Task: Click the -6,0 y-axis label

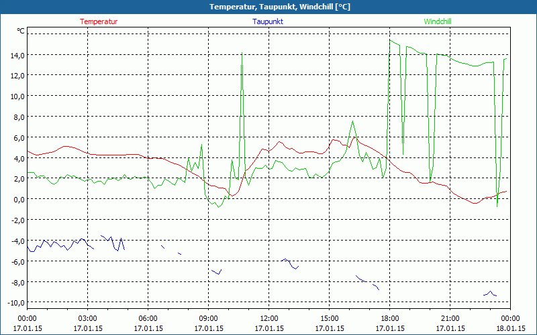Action: pyautogui.click(x=17, y=262)
